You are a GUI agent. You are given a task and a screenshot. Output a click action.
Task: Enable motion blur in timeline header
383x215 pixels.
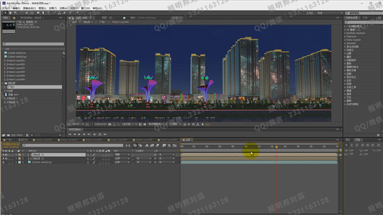point(157,145)
